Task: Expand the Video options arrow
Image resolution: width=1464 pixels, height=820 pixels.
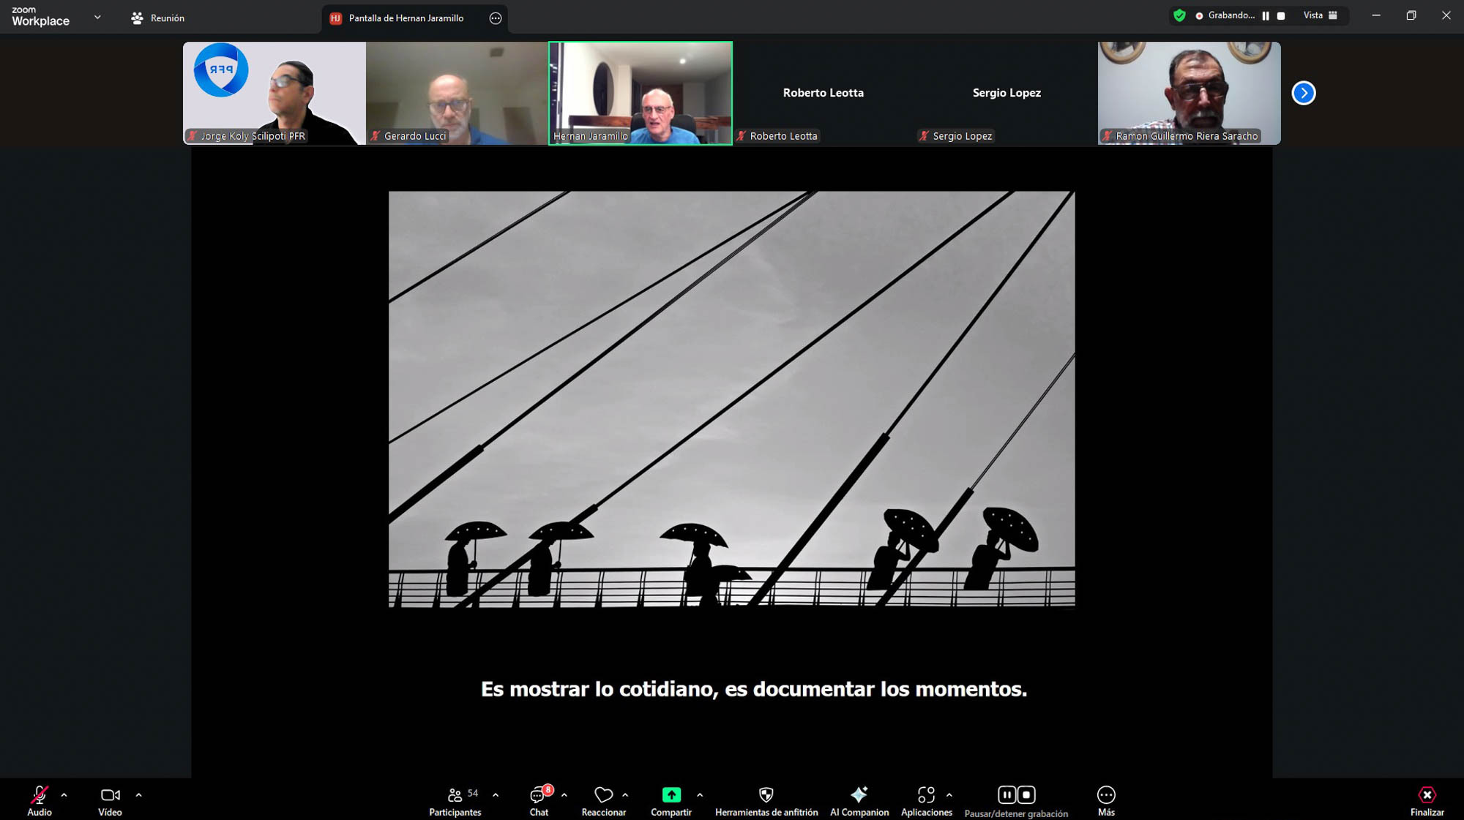Action: [x=138, y=794]
